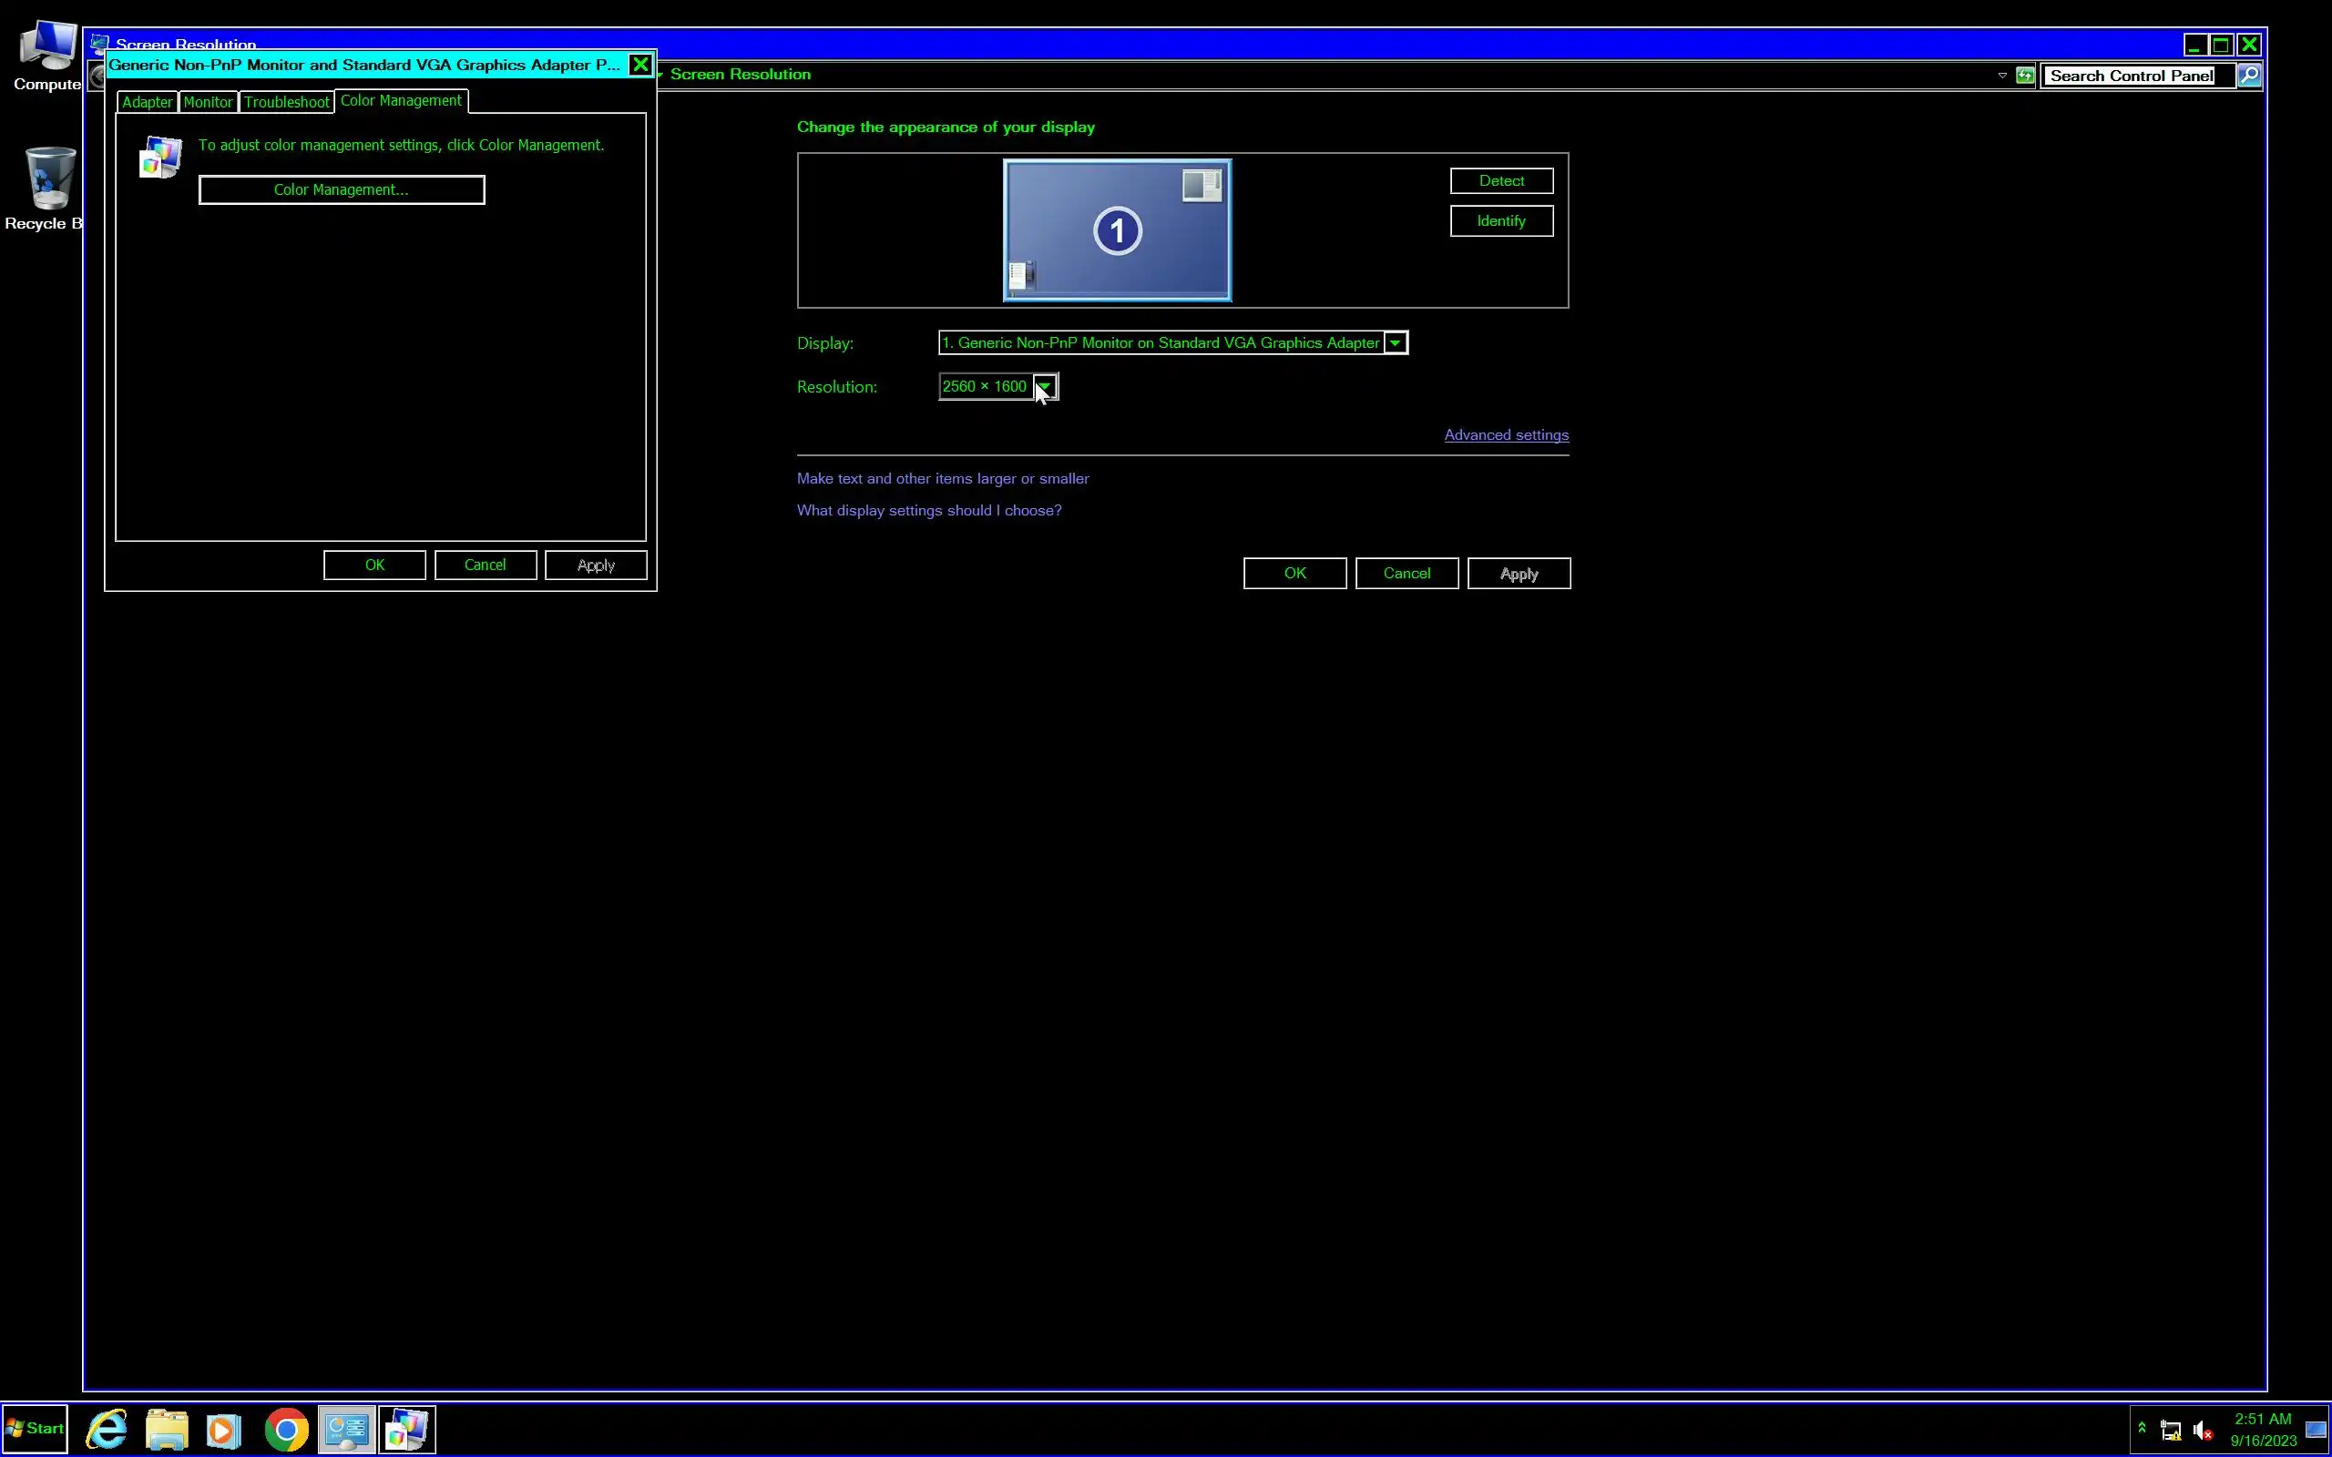Click the search magnifier in Control Panel
Screen dimensions: 2332x1457
point(2248,76)
